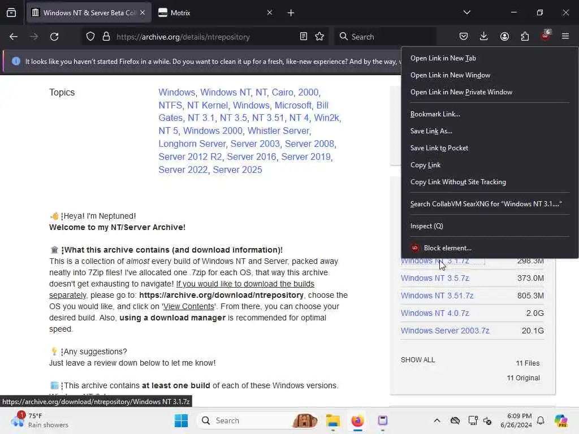Click the Firefox taskbar icon
Screen dimensions: 579x434
(x=357, y=420)
